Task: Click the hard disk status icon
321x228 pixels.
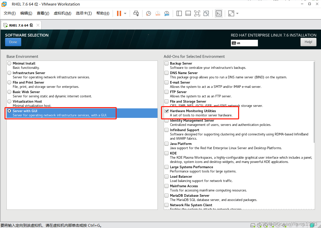Action: pos(253,225)
